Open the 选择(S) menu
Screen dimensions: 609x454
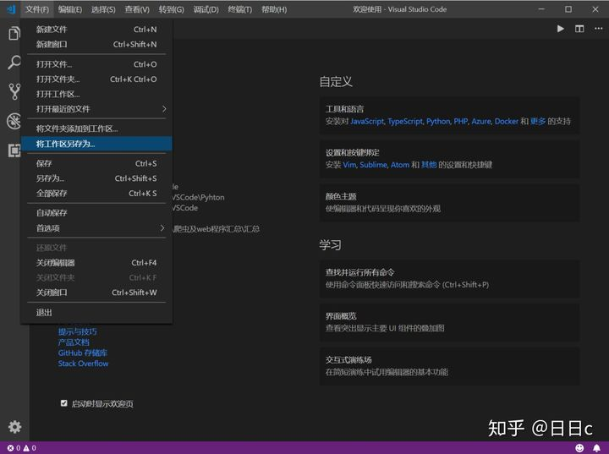click(103, 9)
